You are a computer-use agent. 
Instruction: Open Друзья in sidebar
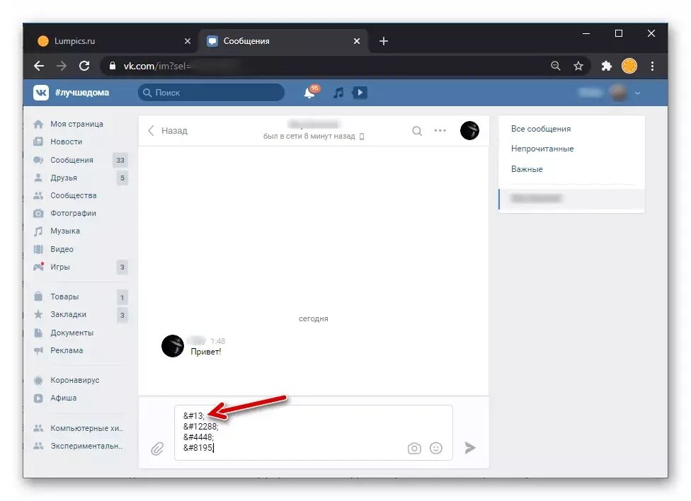click(64, 178)
